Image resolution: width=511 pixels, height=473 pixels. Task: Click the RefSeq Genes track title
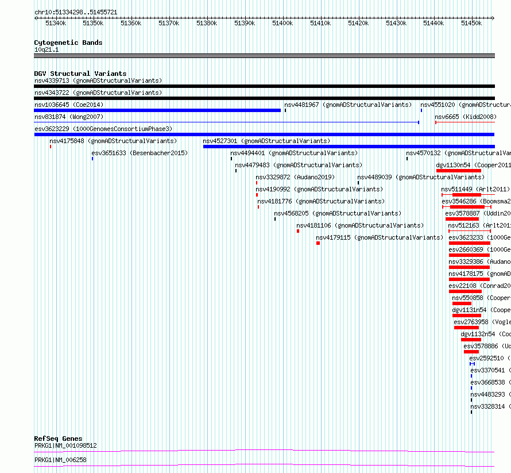pyautogui.click(x=58, y=439)
